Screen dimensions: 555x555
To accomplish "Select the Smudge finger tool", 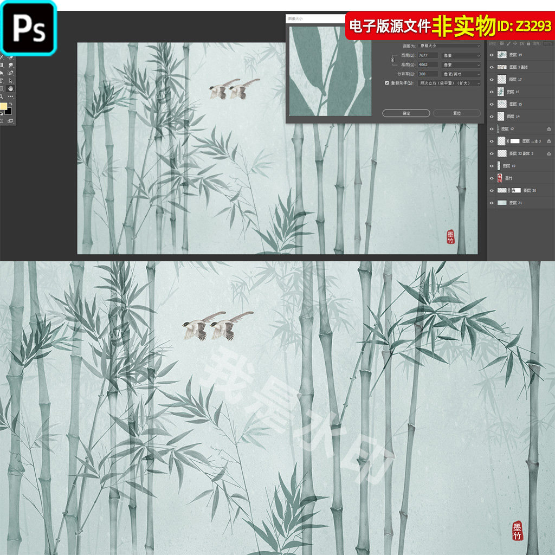I will (11, 65).
